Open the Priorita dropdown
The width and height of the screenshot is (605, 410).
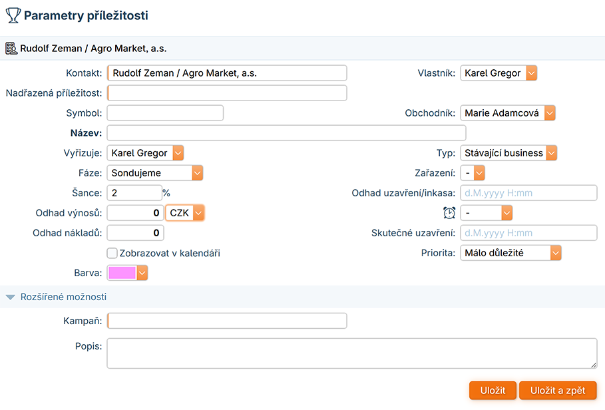(x=510, y=253)
